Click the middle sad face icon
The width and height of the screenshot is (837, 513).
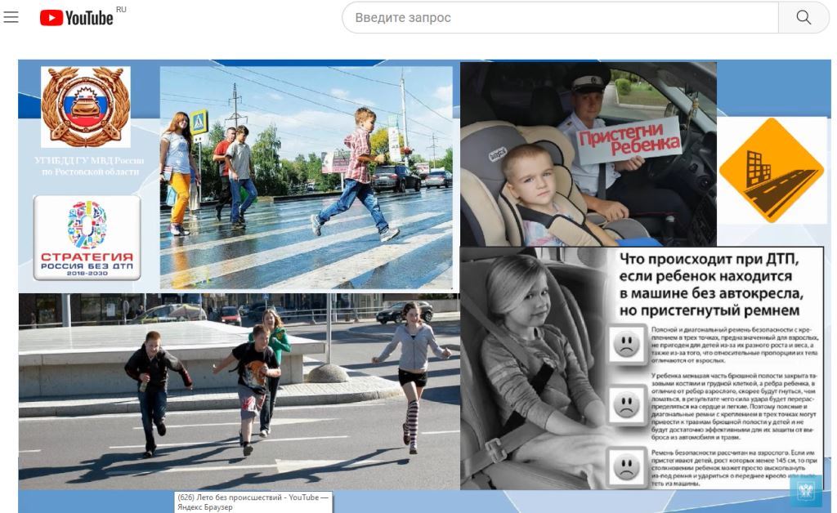tap(627, 404)
